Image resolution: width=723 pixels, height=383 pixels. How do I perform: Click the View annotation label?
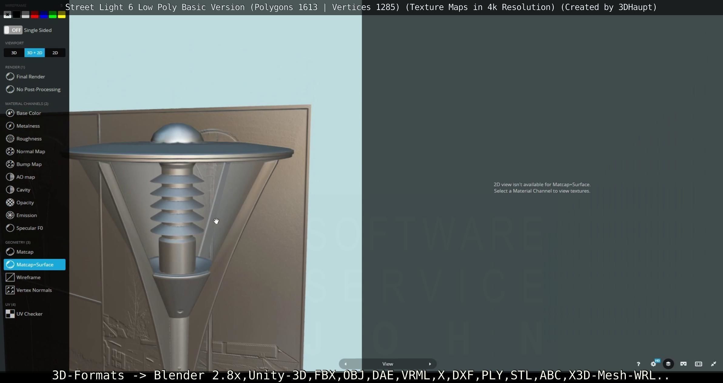(x=388, y=364)
